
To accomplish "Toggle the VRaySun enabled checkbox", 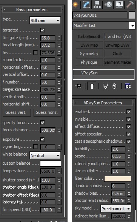I will click(129, 112).
